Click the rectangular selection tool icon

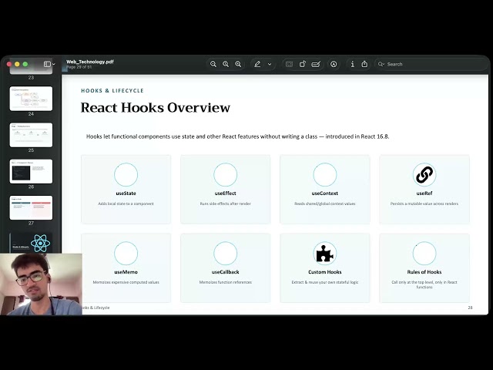pyautogui.click(x=290, y=64)
